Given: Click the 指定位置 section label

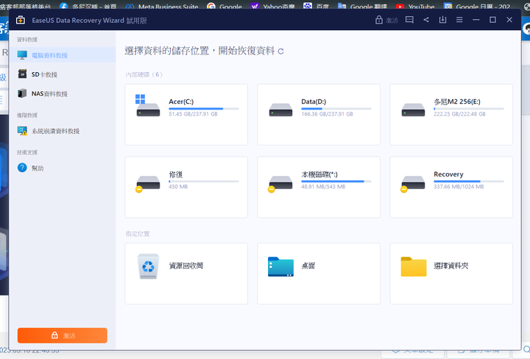Looking at the screenshot, I should [138, 234].
